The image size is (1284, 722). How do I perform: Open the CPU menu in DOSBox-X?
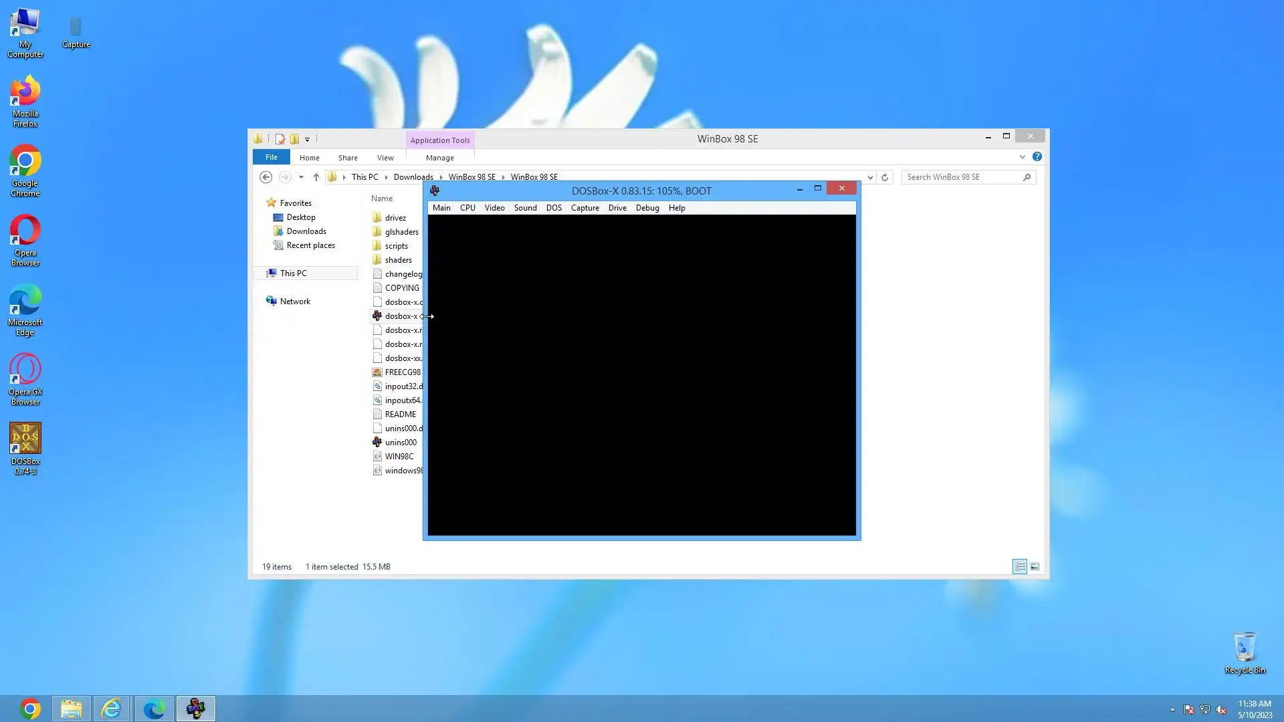[x=467, y=208]
